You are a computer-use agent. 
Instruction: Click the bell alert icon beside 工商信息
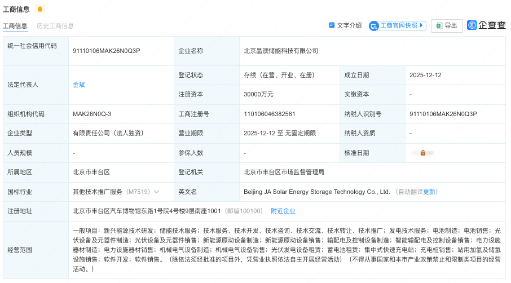[39, 9]
